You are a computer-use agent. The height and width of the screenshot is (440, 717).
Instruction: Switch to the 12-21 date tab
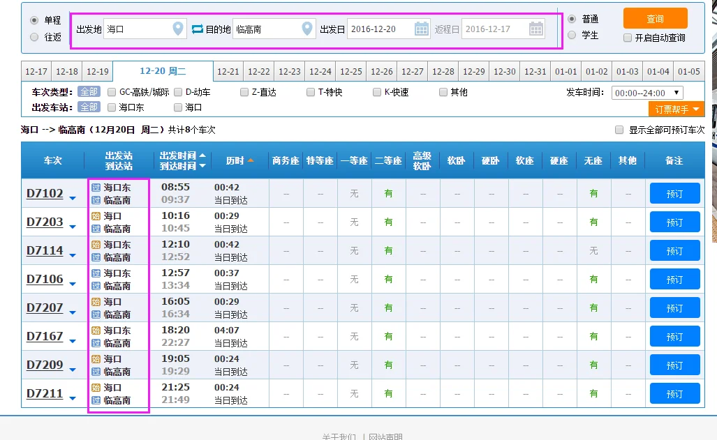click(228, 72)
